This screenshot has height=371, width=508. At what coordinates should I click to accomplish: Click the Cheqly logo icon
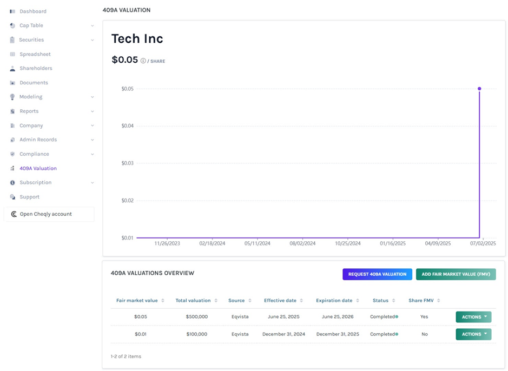[x=14, y=214]
